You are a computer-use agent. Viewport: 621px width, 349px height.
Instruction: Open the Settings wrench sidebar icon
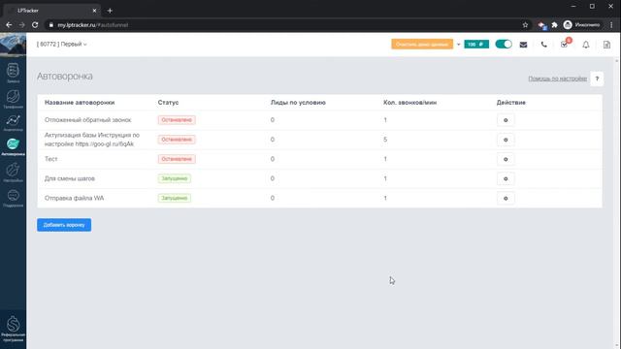click(x=13, y=173)
